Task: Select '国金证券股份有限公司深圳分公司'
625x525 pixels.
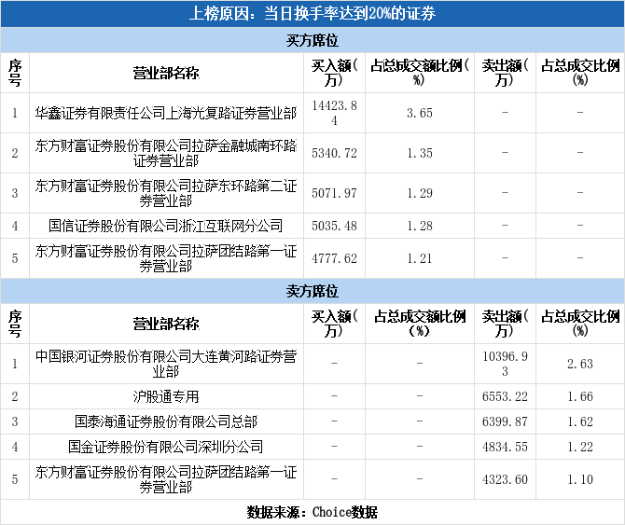Action: 166,447
